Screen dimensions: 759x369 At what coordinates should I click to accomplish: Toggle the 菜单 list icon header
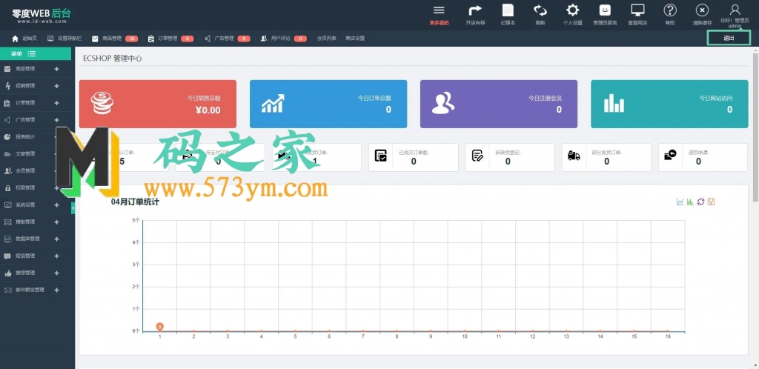tap(31, 53)
